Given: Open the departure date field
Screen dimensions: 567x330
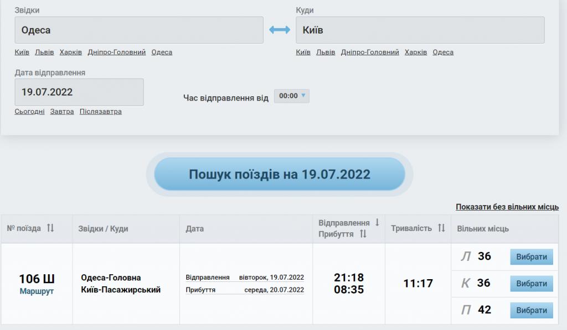Looking at the screenshot, I should (x=79, y=92).
